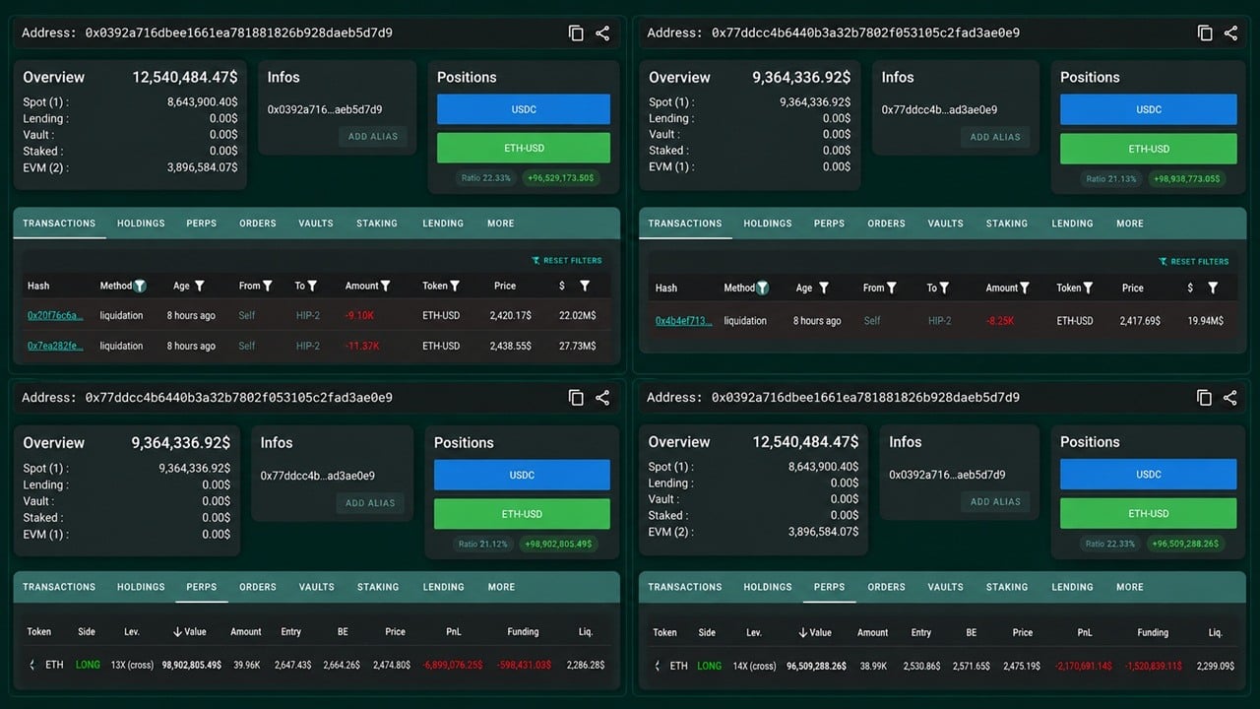Sort by Value in the 0x0392 perps table

814,633
